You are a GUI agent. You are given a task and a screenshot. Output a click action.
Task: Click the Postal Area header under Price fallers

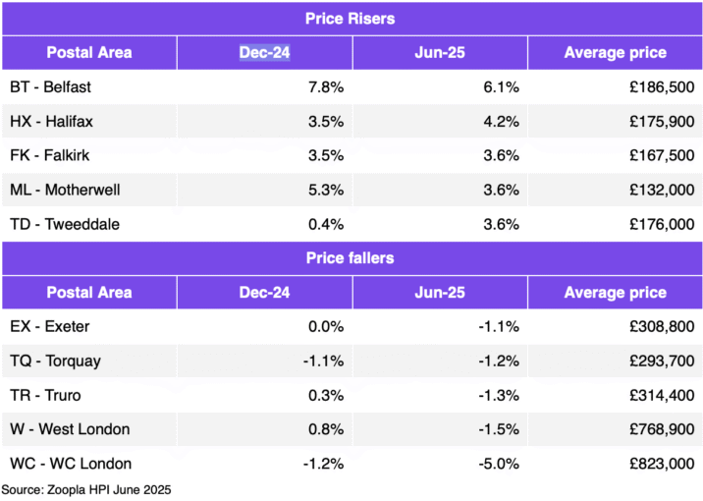[x=88, y=293]
